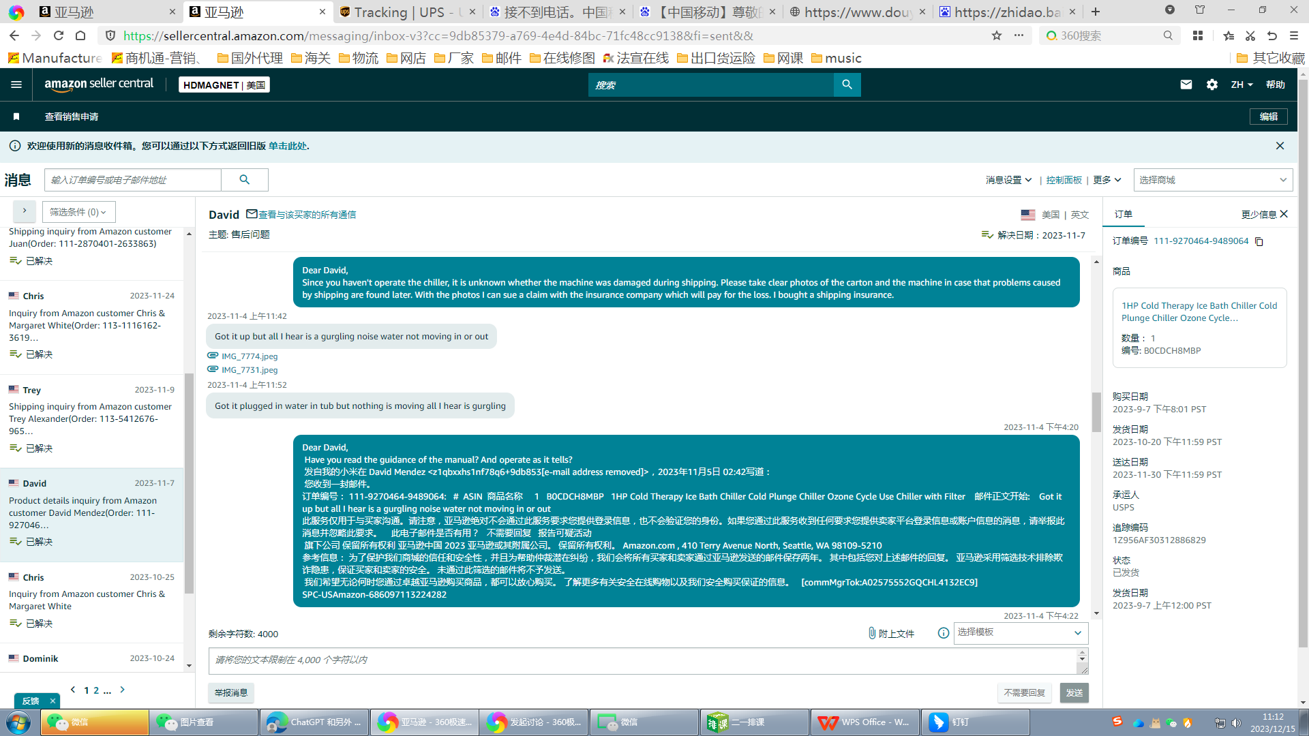The width and height of the screenshot is (1309, 736).
Task: Open 控制面板 link
Action: coord(1064,180)
